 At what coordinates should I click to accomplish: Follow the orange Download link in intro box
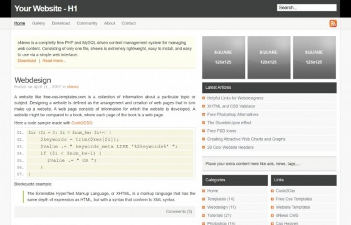tap(26, 61)
